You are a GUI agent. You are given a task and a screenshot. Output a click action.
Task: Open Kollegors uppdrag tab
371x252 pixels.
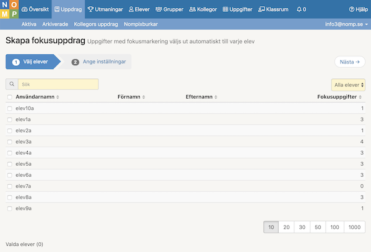click(96, 24)
